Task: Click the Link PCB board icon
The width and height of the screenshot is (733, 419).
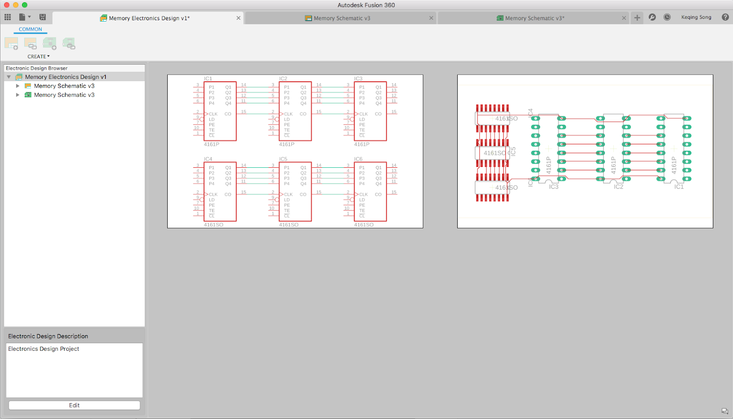Action: [69, 44]
